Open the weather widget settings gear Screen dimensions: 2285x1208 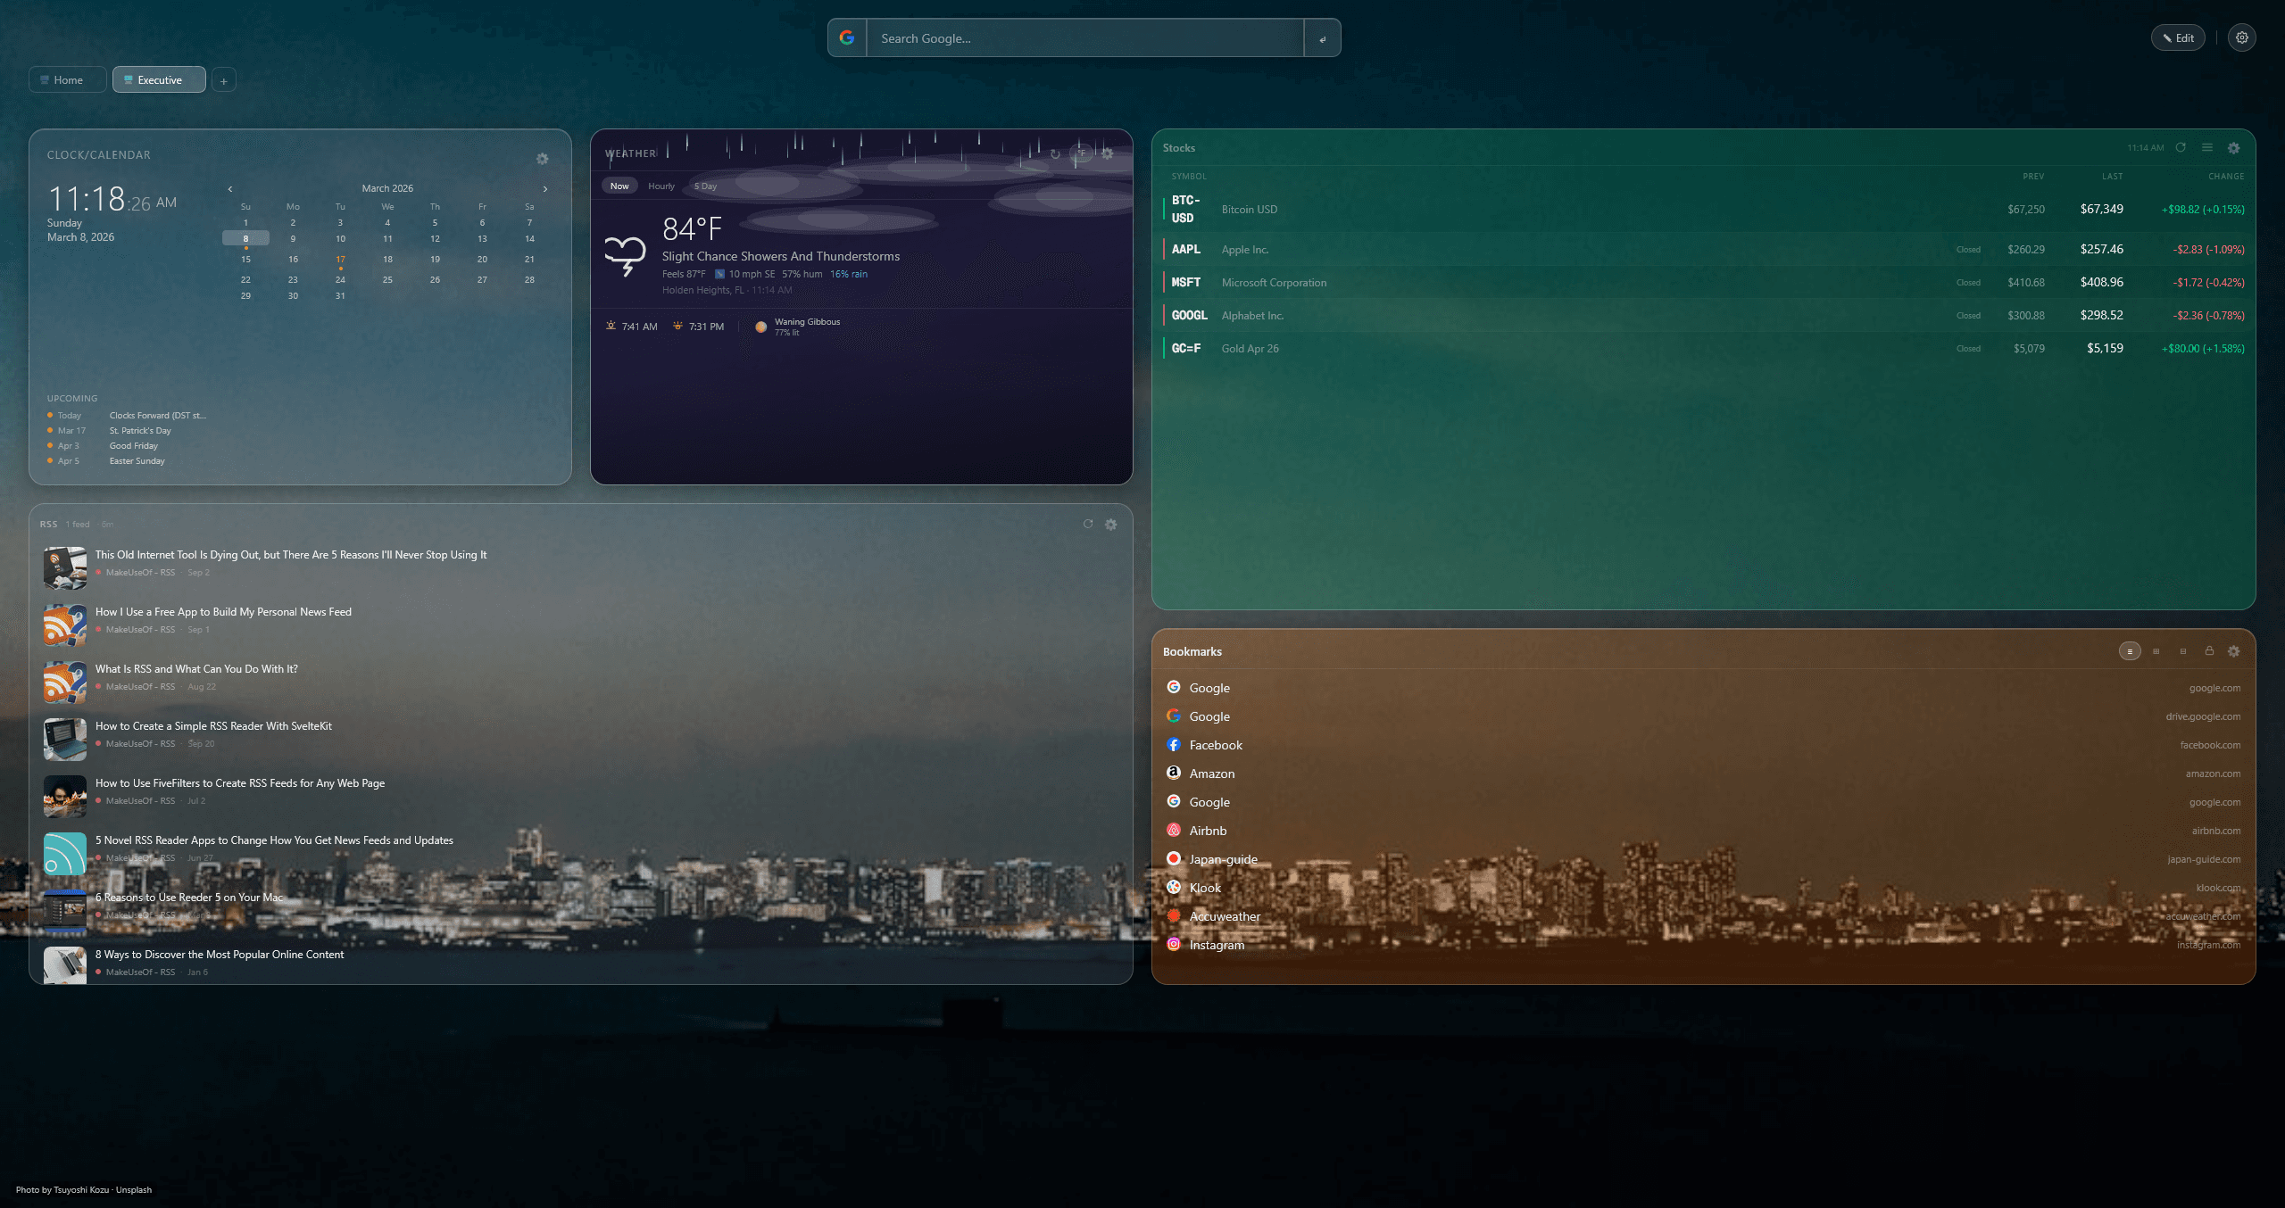pos(1108,154)
